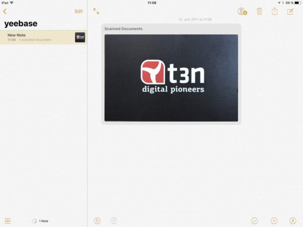Open the share sheet icon
Screen dimensions: 303x227
[275, 11]
